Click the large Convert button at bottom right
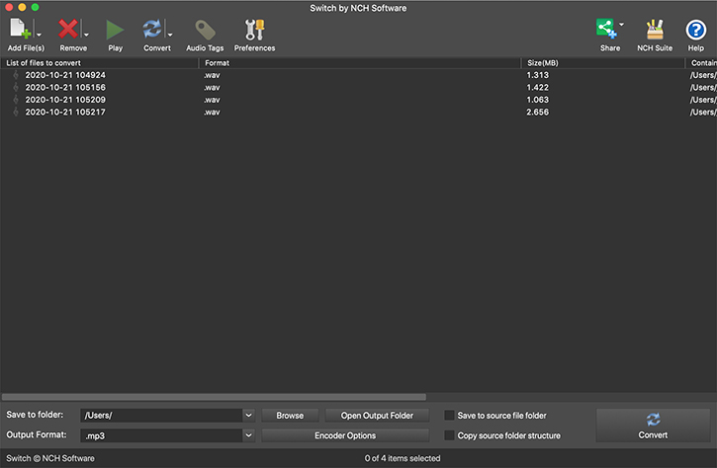The height and width of the screenshot is (468, 717). 653,426
